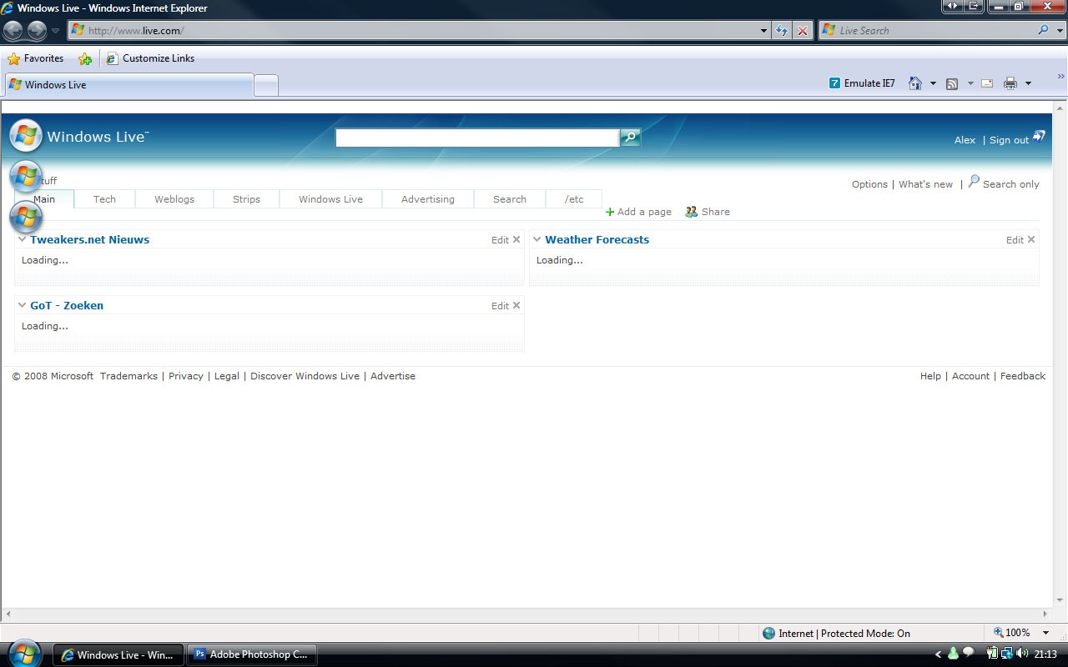Screen dimensions: 1068x667
Task: Click the Emulate IE7 button
Action: coord(862,83)
